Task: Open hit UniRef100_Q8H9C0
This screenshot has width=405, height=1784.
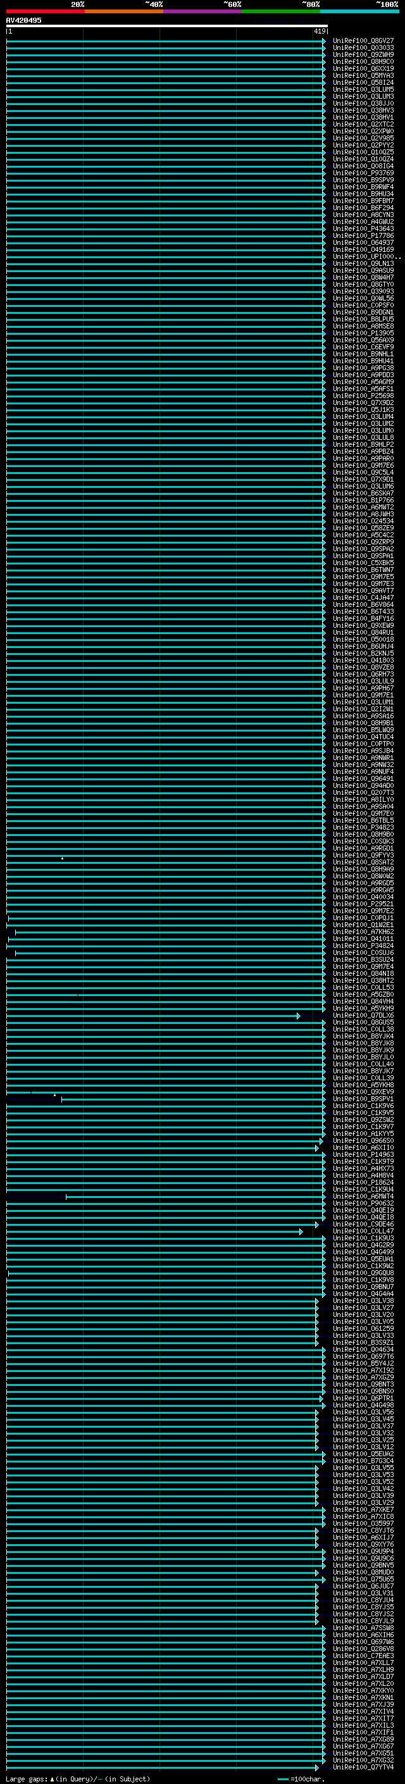Action: pyautogui.click(x=363, y=61)
